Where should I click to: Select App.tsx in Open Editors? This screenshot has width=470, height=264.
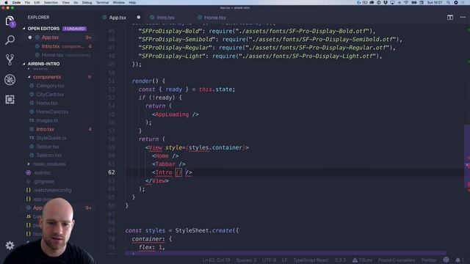pyautogui.click(x=50, y=37)
